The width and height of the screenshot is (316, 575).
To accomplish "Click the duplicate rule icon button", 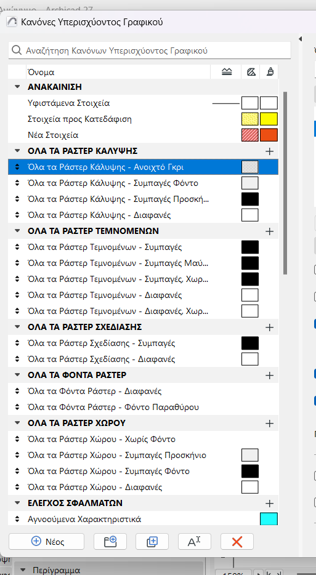I will [x=152, y=541].
